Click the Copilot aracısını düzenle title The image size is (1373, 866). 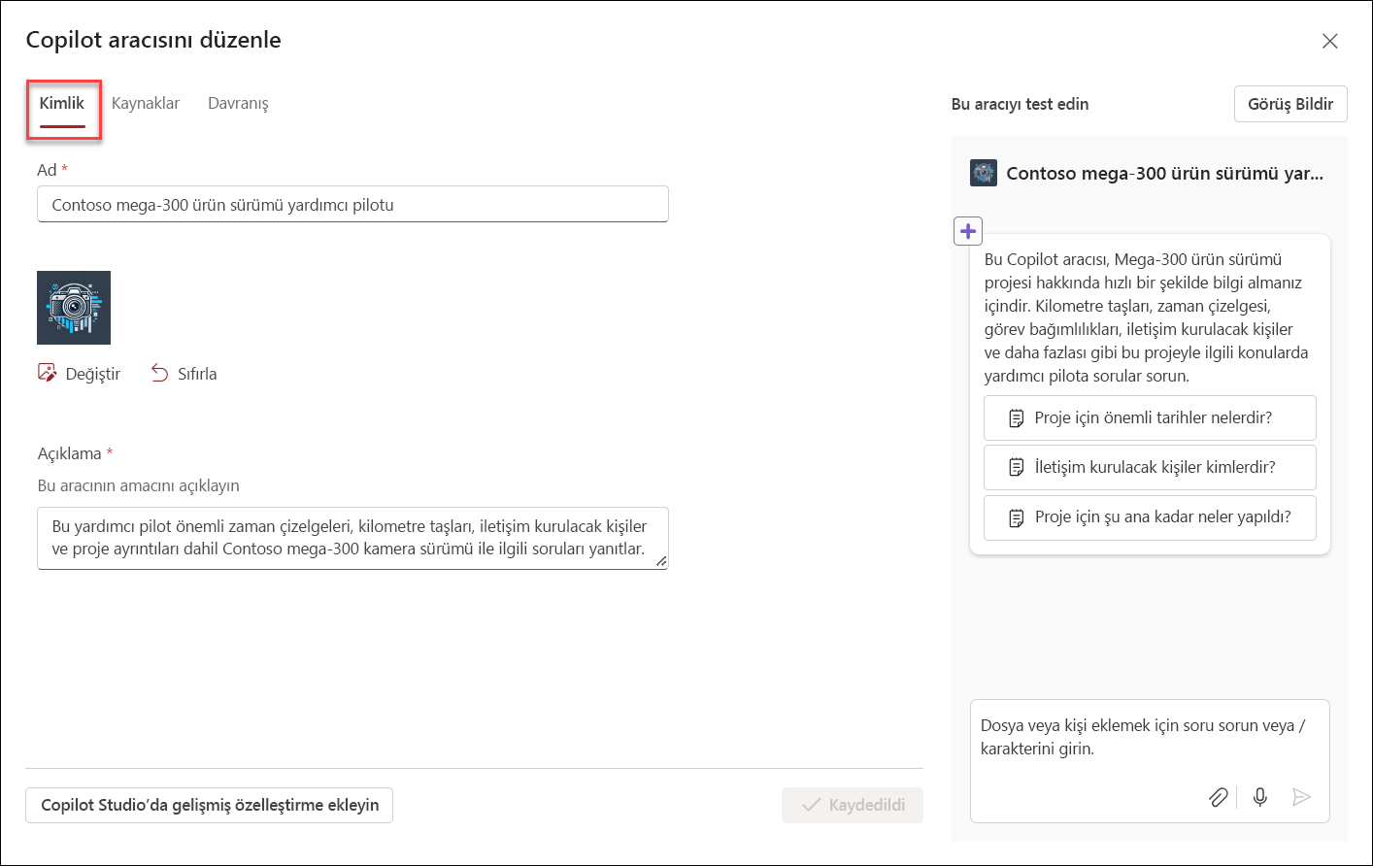[153, 40]
